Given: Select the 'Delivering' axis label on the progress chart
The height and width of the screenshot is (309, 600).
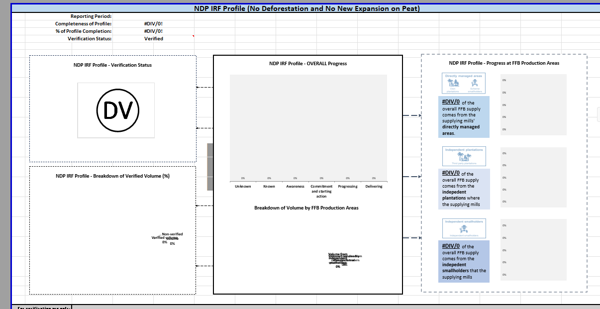Looking at the screenshot, I should coord(374,186).
